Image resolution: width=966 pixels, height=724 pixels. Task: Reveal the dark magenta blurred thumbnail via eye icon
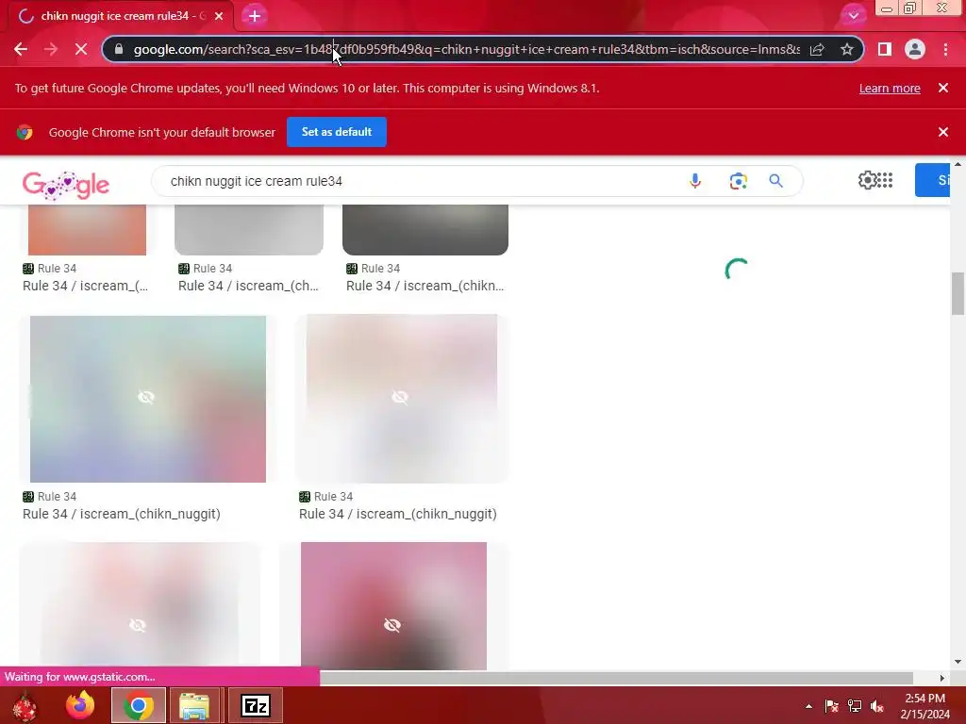click(392, 626)
